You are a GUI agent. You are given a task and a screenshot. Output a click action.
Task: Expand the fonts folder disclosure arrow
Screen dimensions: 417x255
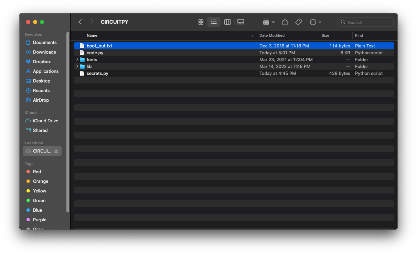pyautogui.click(x=77, y=59)
